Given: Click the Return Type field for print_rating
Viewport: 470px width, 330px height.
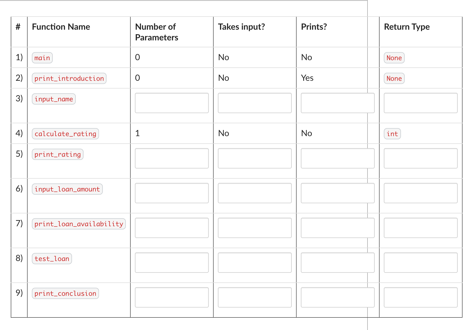Looking at the screenshot, I should point(420,158).
